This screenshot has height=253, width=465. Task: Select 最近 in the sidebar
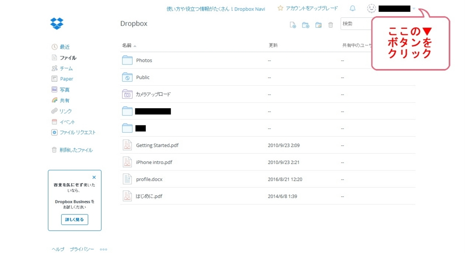click(x=64, y=47)
